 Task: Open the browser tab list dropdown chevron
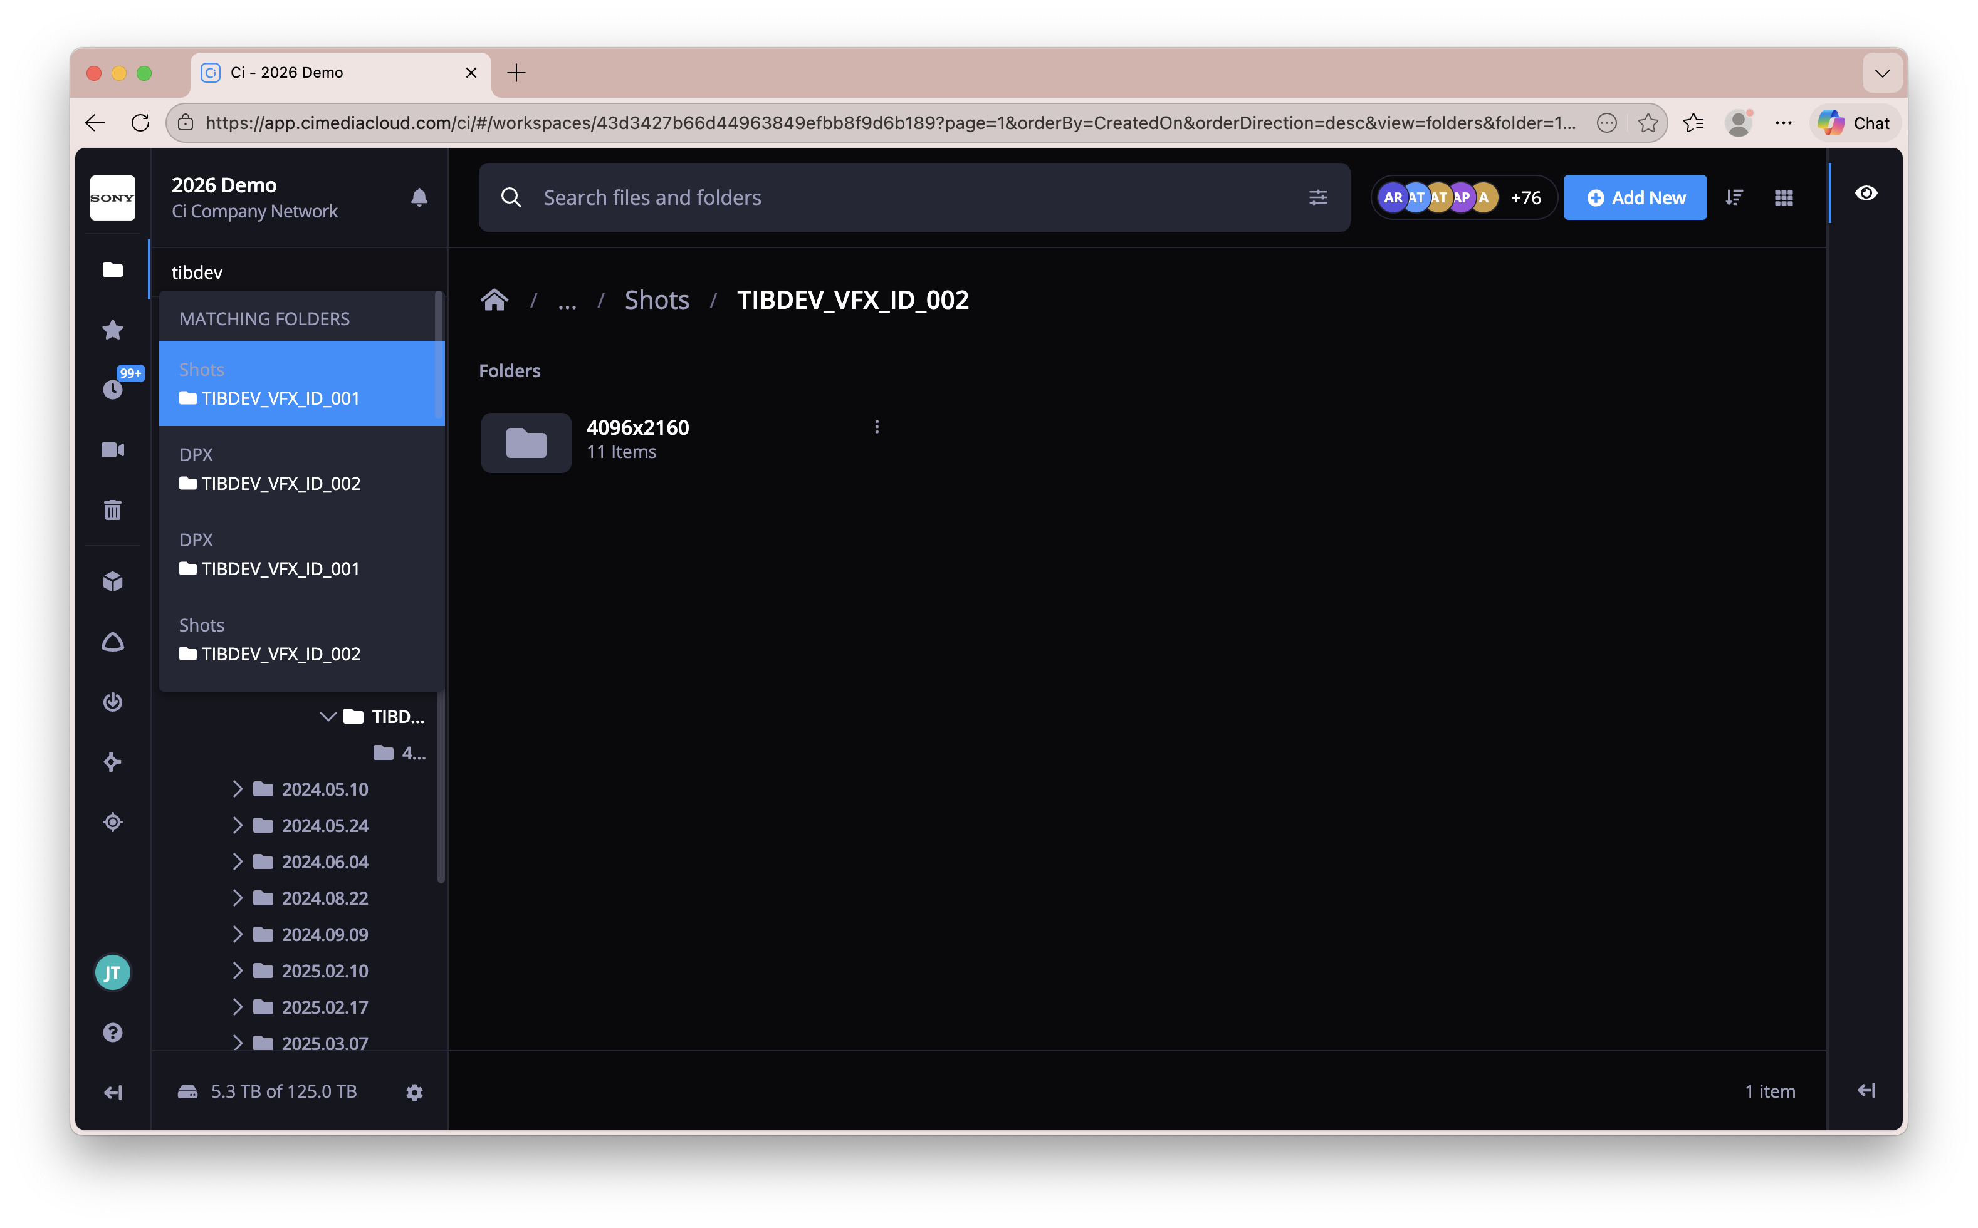click(1882, 73)
